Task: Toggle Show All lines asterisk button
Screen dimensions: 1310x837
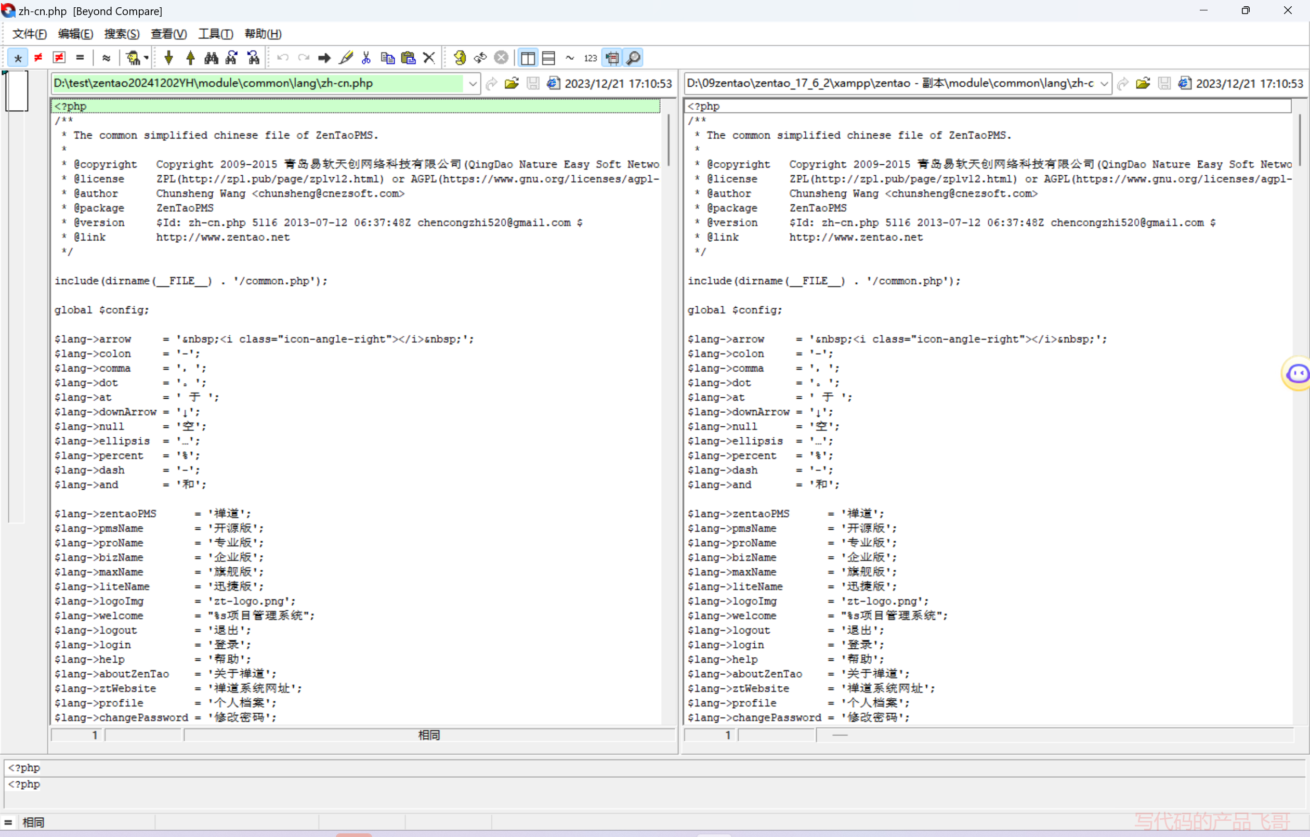Action: coord(18,58)
